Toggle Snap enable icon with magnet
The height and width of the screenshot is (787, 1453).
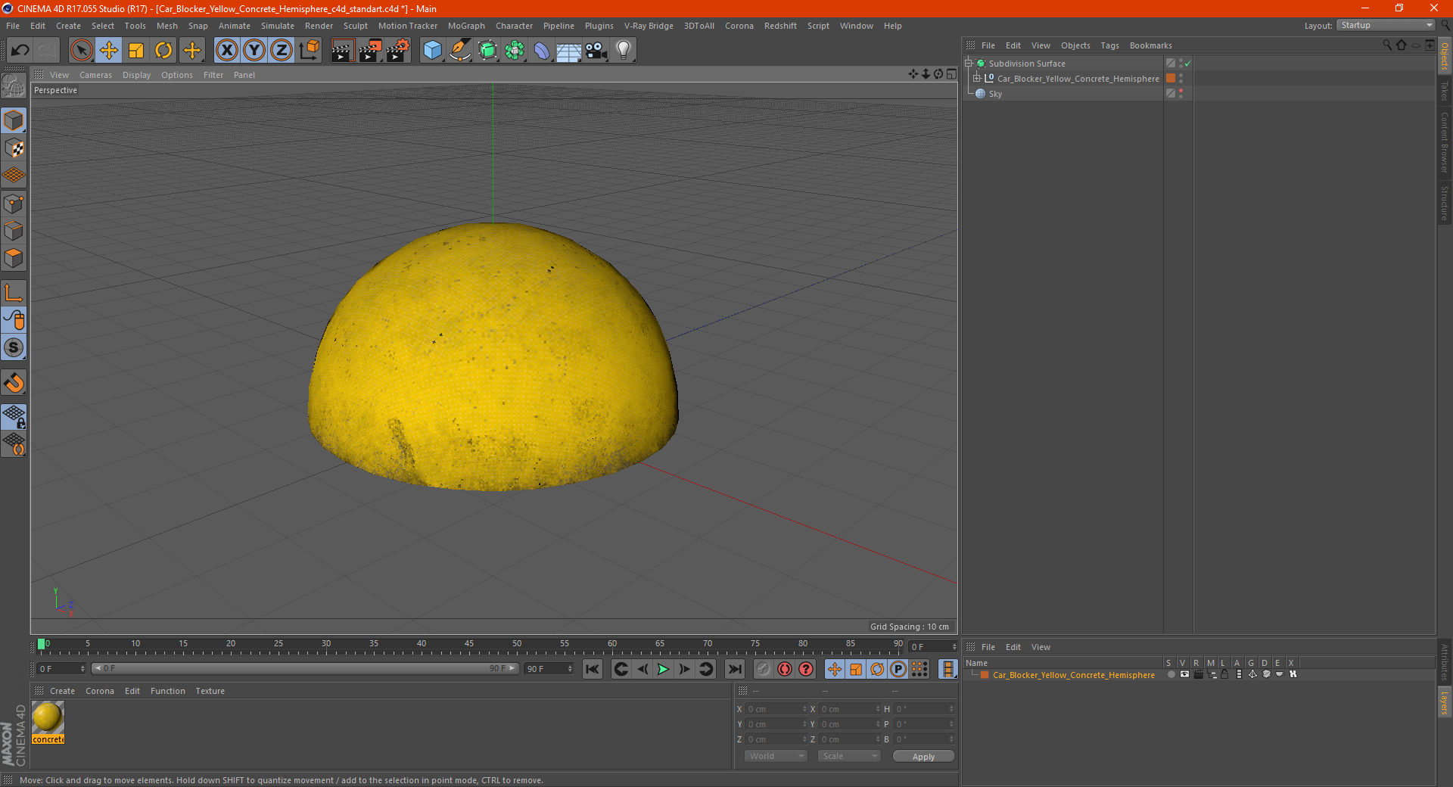point(14,383)
